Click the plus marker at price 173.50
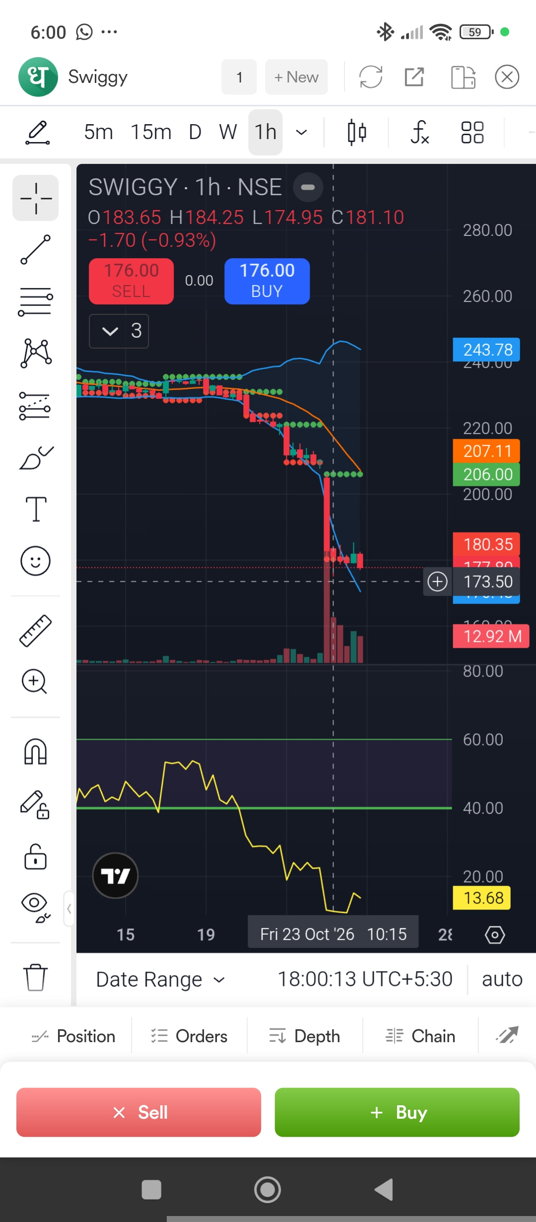The width and height of the screenshot is (536, 1222). [x=437, y=581]
